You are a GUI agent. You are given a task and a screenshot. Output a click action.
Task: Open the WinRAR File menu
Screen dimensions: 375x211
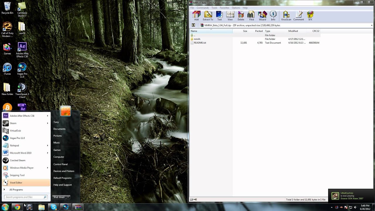coord(192,8)
